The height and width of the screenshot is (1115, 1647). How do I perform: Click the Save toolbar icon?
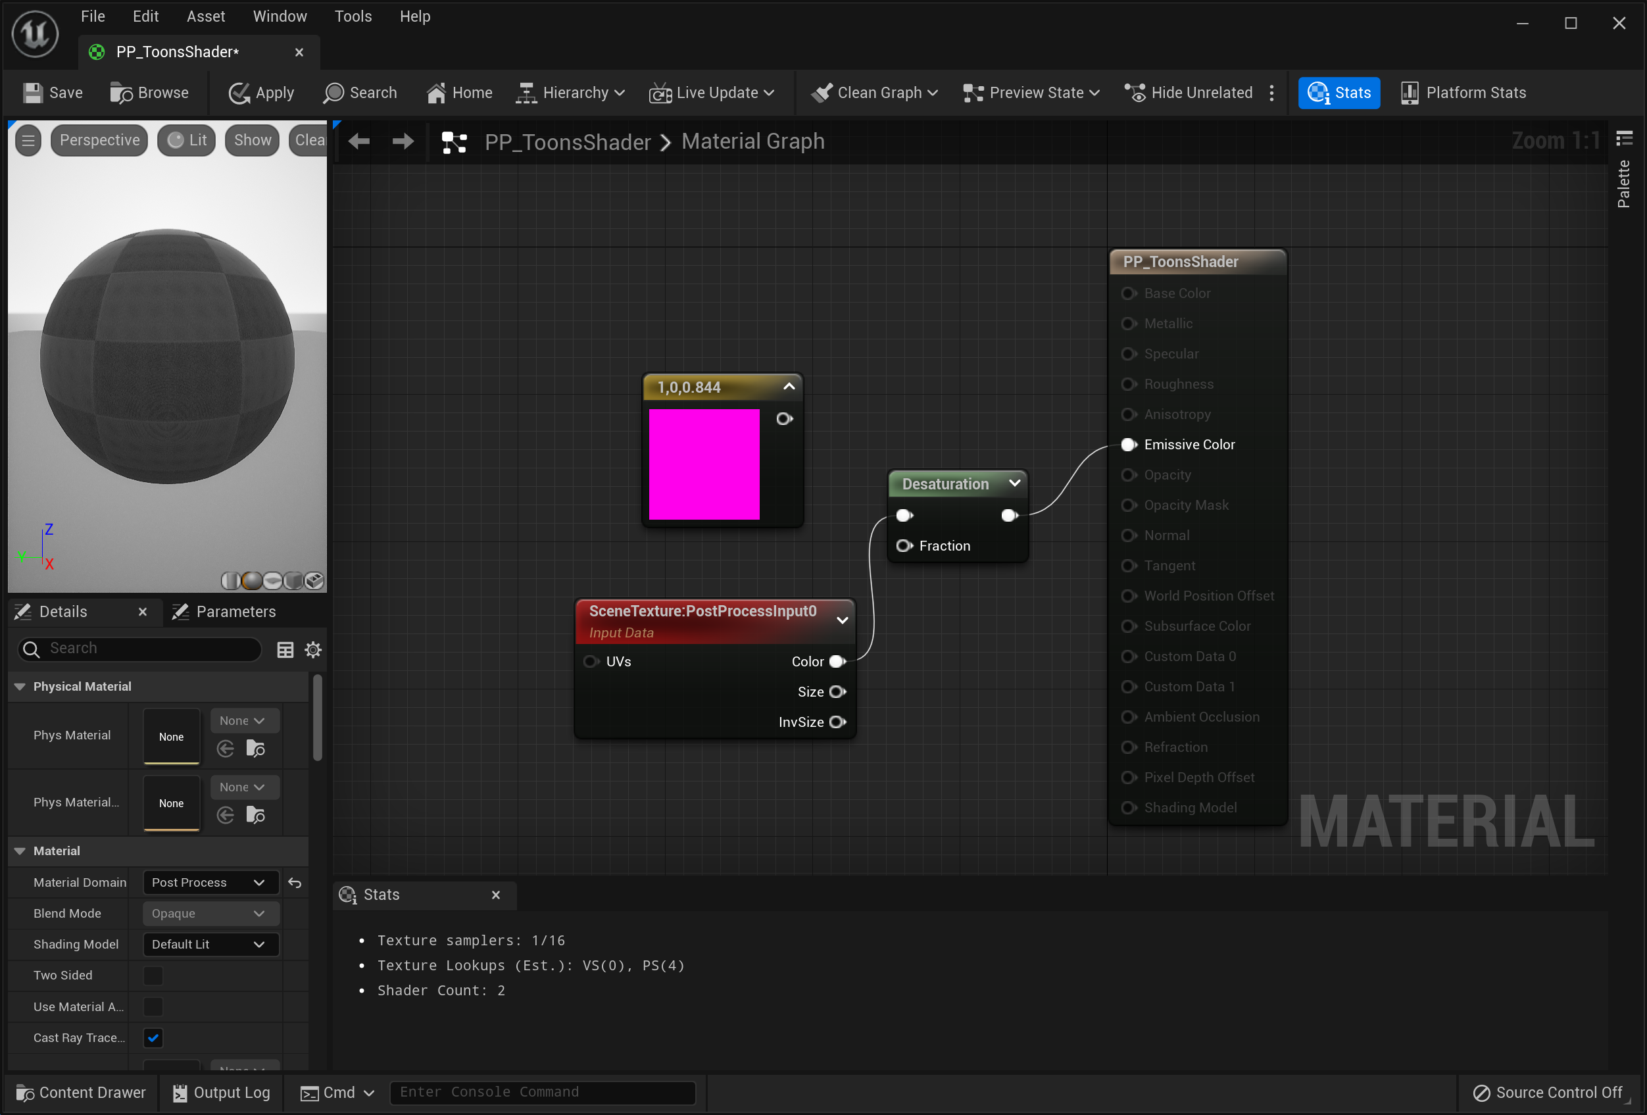coord(33,93)
